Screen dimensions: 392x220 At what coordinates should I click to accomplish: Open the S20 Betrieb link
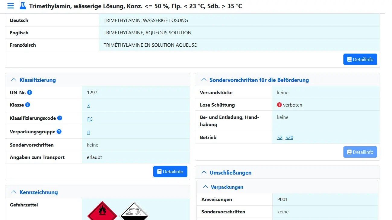(289, 137)
